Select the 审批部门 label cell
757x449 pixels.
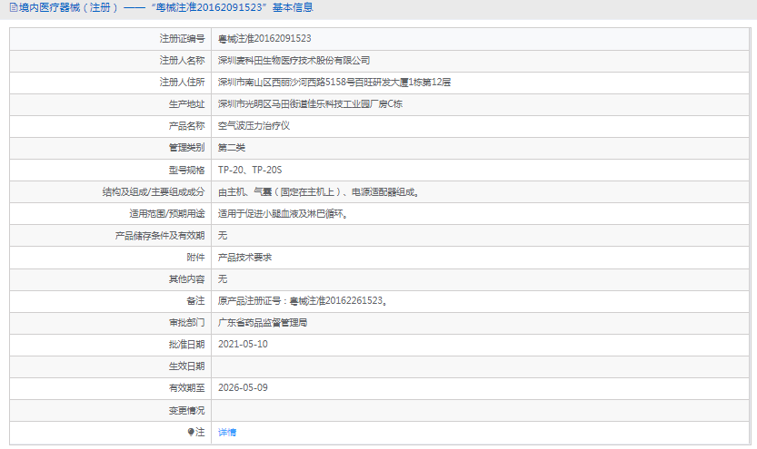coord(111,322)
